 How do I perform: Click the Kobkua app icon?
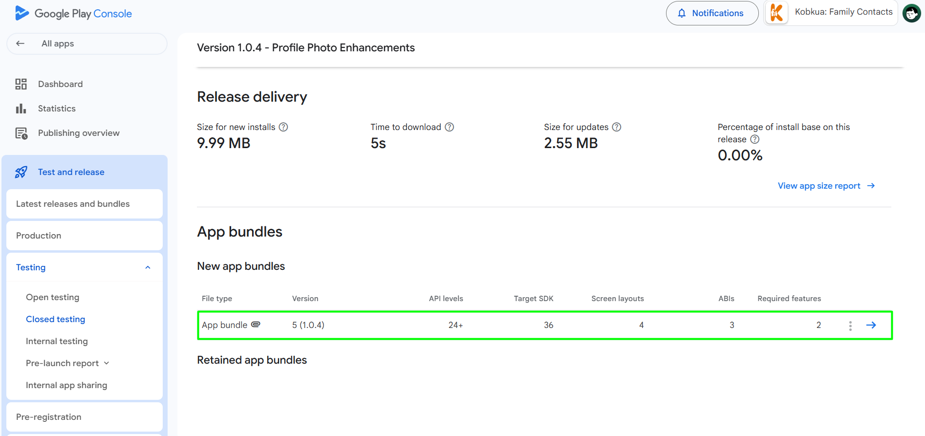(x=776, y=13)
